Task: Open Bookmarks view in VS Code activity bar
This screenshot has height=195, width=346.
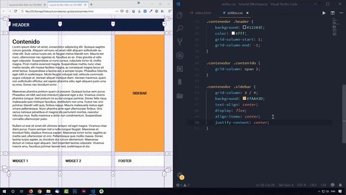Action: point(179,82)
